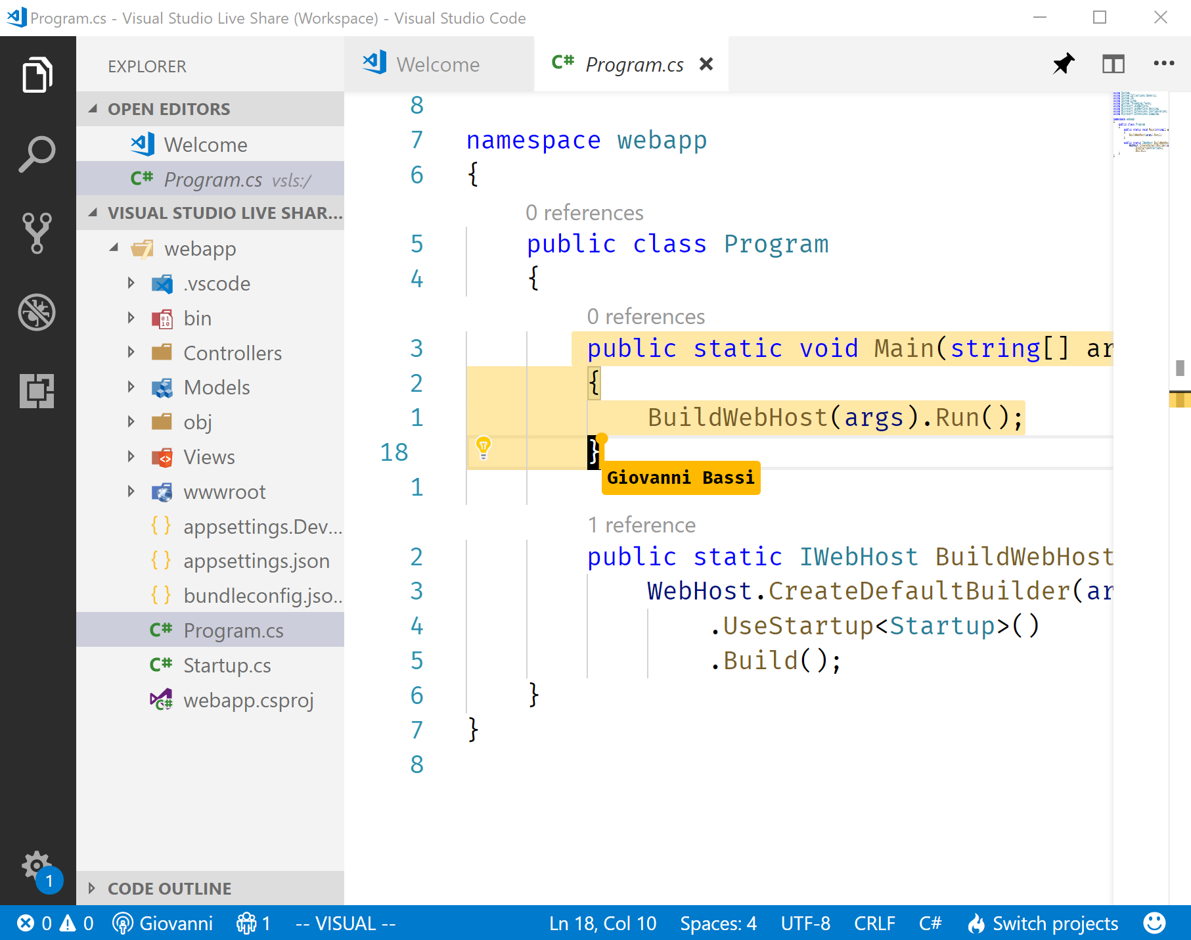Click the Switch projects flame icon
The image size is (1191, 940).
pyautogui.click(x=976, y=924)
